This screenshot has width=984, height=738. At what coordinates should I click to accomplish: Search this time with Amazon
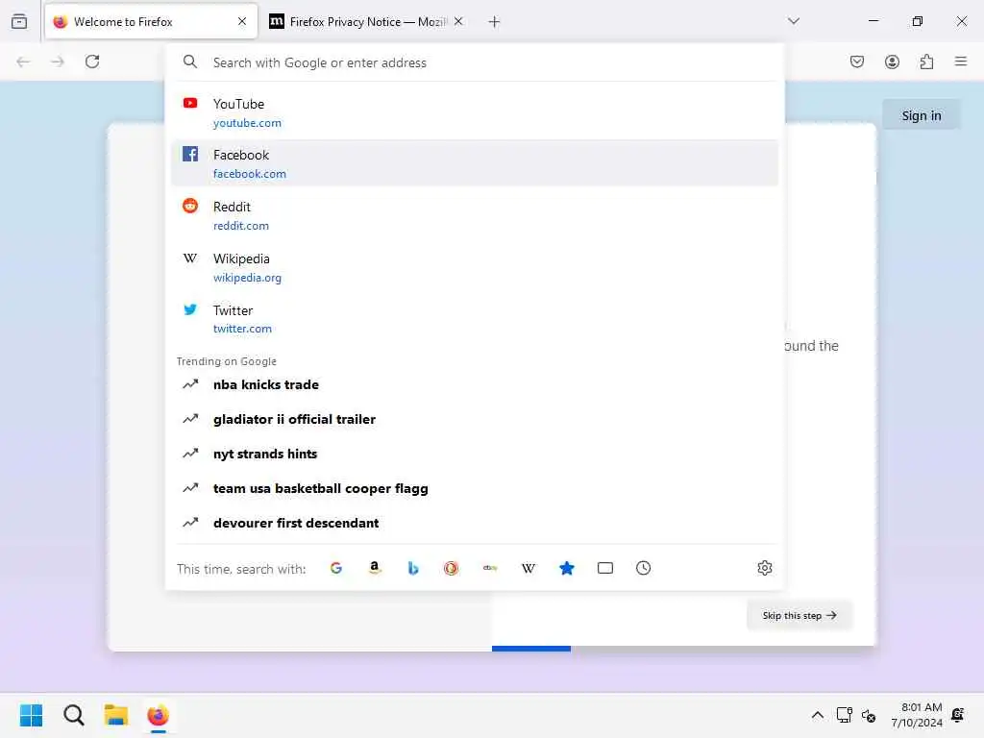375,568
